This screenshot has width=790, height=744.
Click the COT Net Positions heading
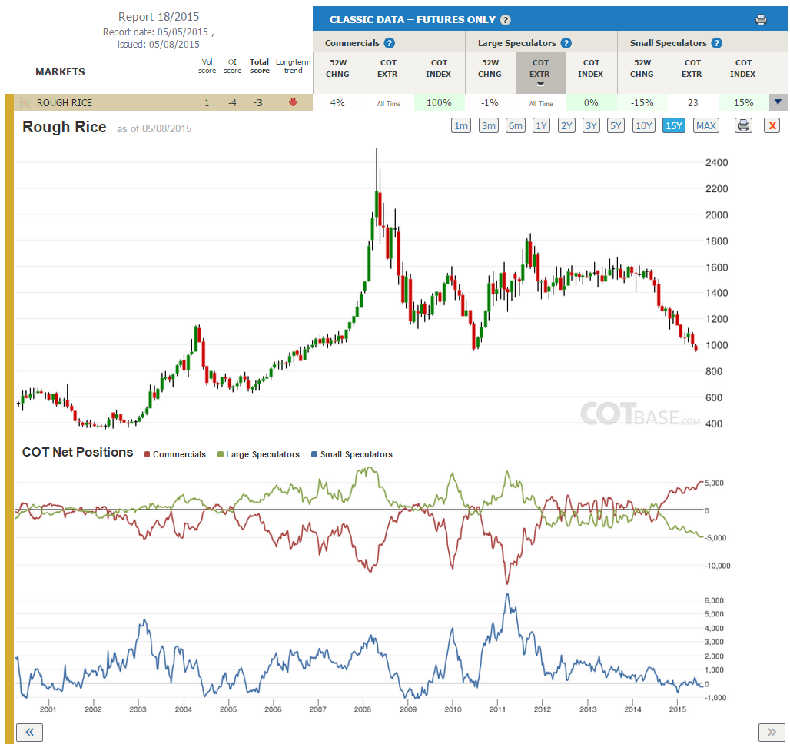point(78,452)
